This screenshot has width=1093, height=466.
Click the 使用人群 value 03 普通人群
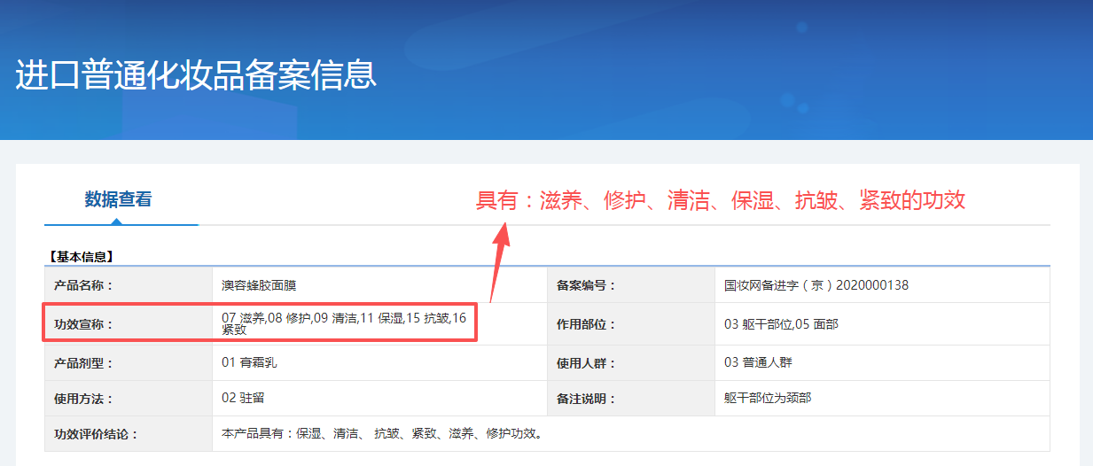point(761,362)
